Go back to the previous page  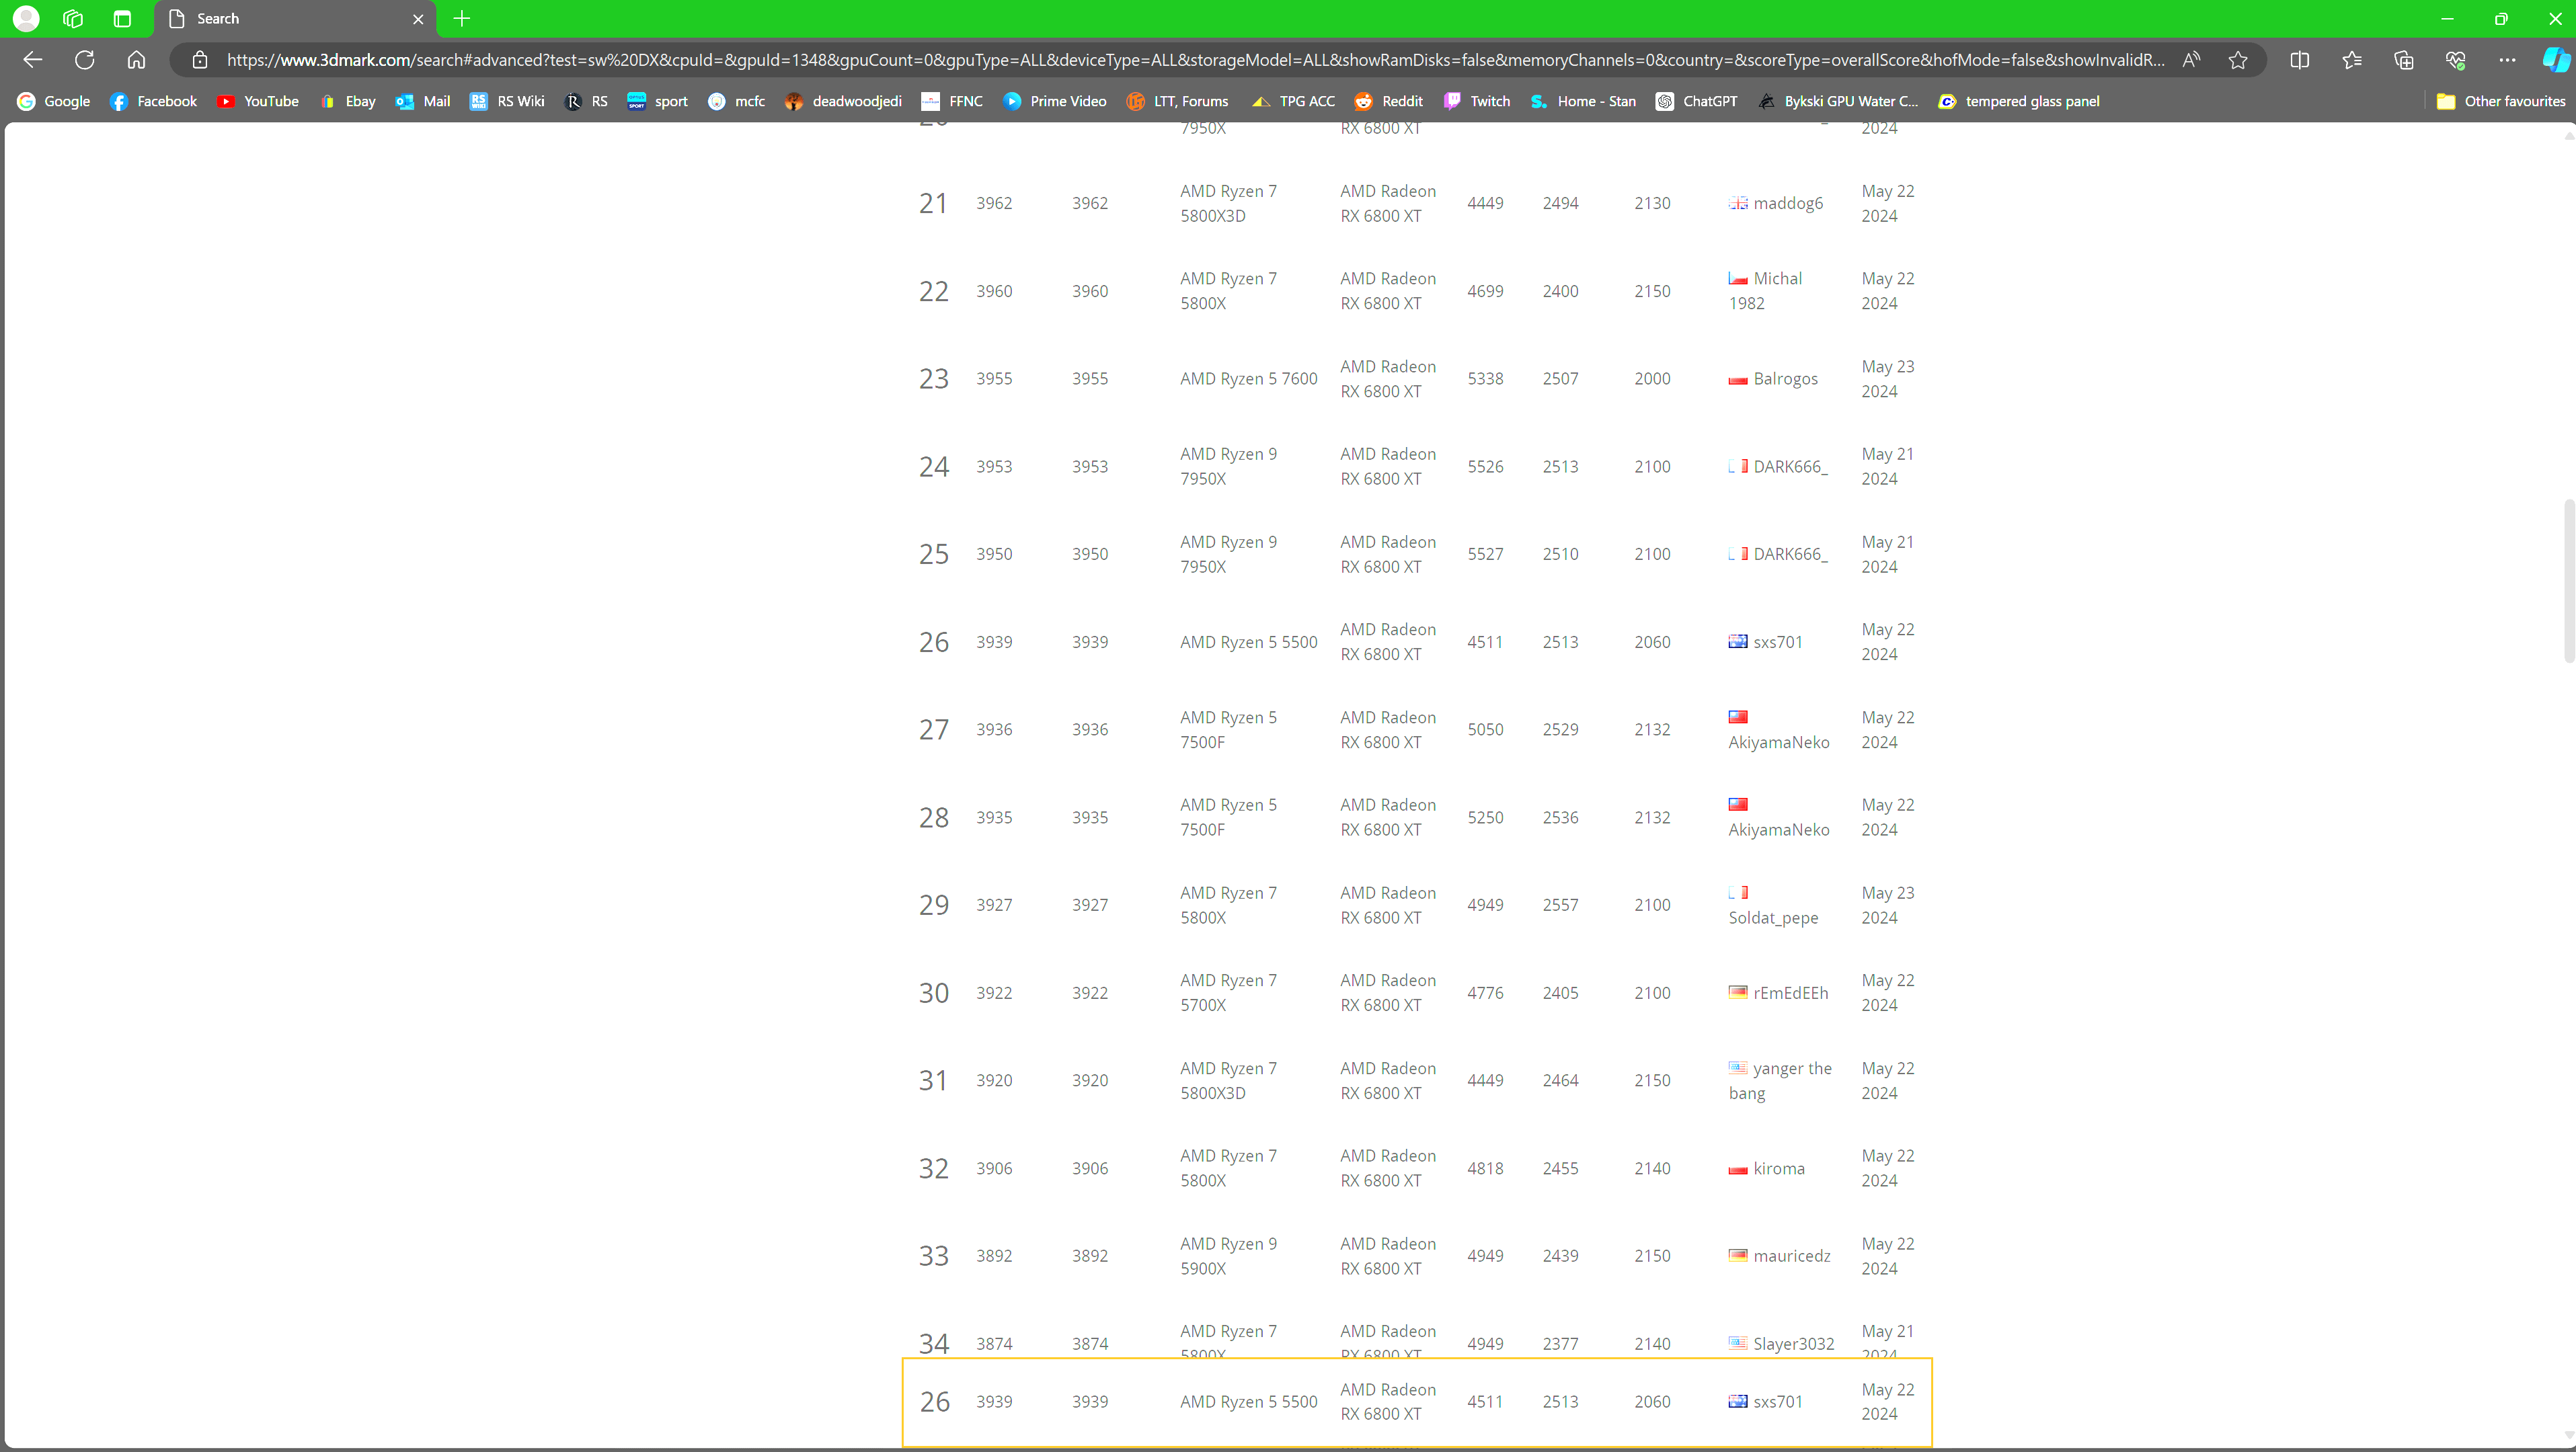coord(33,60)
